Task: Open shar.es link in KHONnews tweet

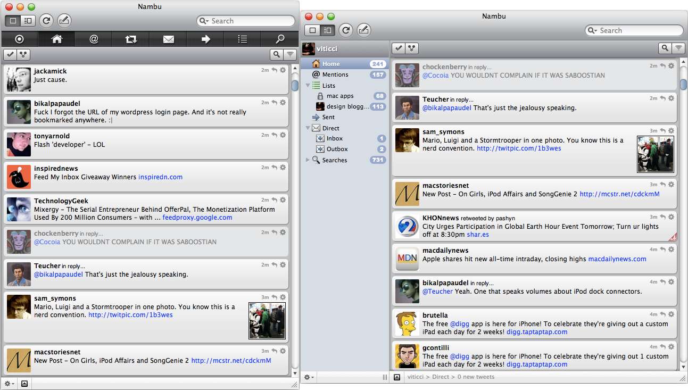Action: click(478, 234)
